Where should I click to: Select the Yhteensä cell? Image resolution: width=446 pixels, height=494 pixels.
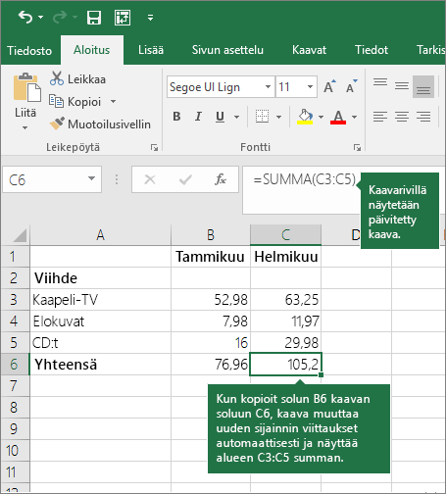(x=100, y=365)
